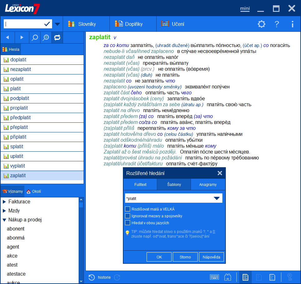Viewport: 301px width, 284px height.
Task: Toggle Hledat v obou jazycích checkbox
Action: pos(128,223)
